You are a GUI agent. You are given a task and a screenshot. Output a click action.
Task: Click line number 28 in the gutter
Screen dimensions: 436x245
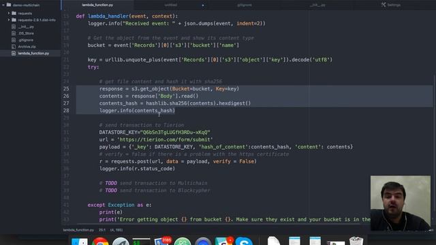click(66, 110)
